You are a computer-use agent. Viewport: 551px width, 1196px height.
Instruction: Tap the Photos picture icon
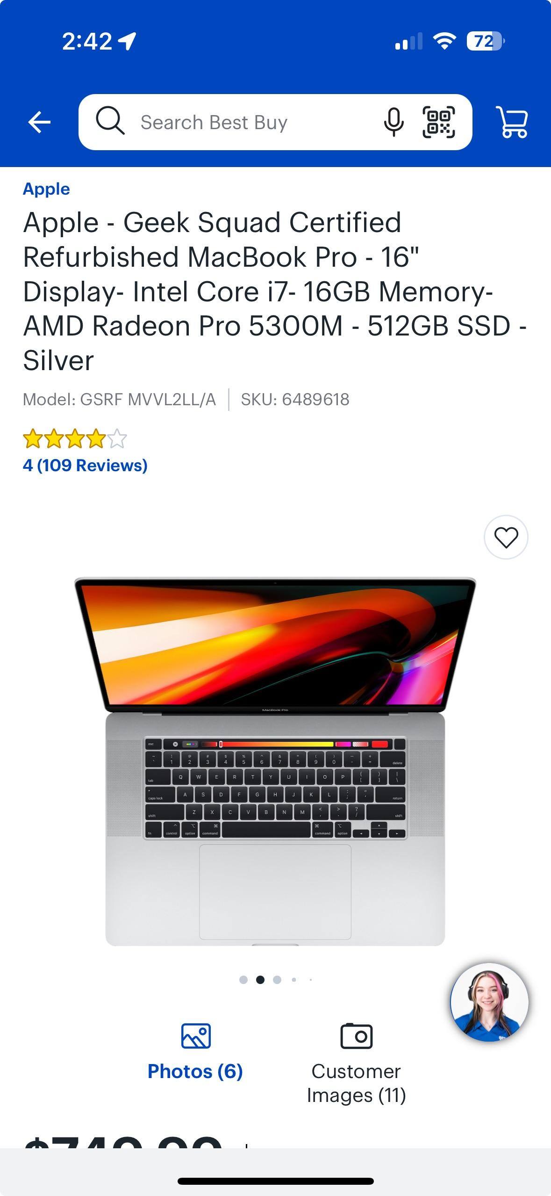pos(196,1036)
